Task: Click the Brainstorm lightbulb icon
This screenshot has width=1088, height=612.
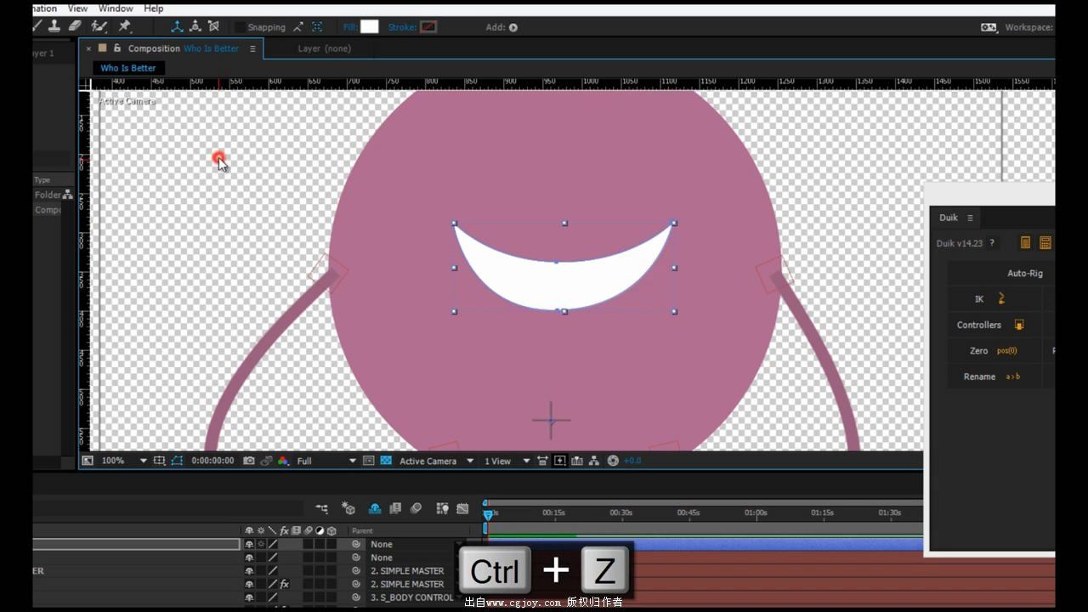Action: (442, 508)
